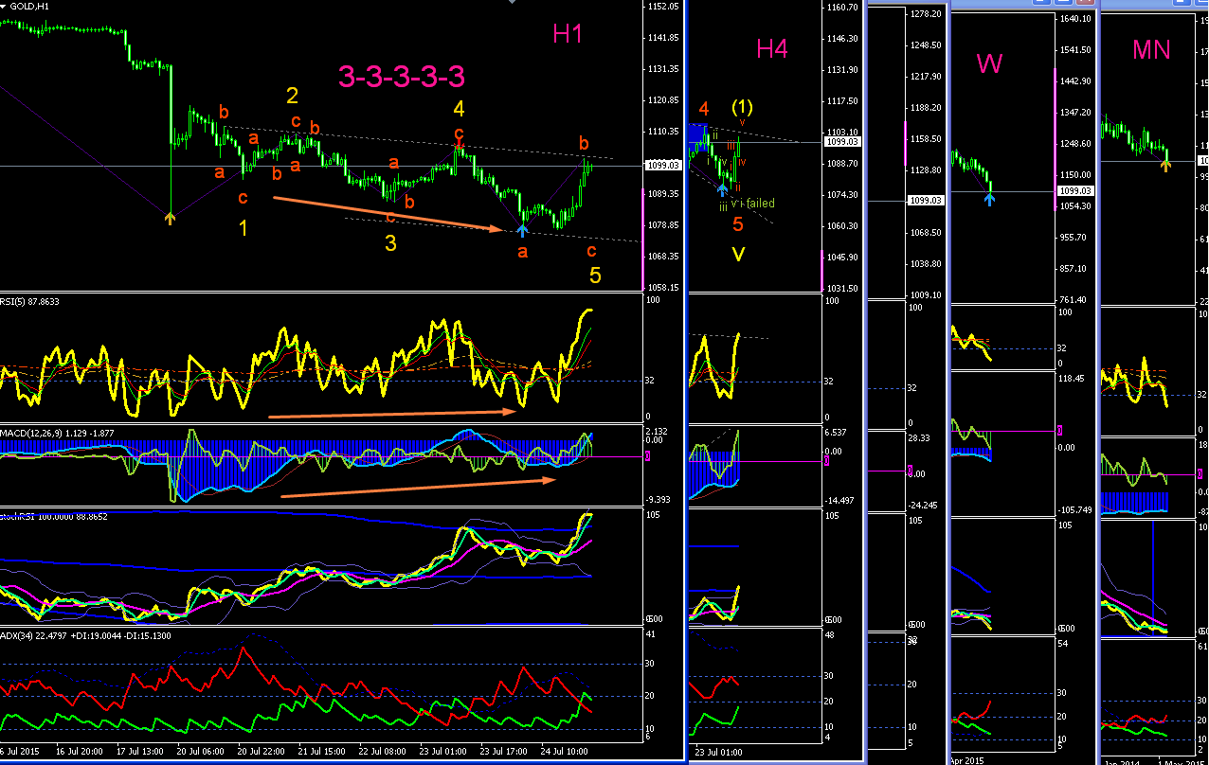Select the yellow (1) label in the H4 chart
Image resolution: width=1209 pixels, height=765 pixels.
(742, 108)
